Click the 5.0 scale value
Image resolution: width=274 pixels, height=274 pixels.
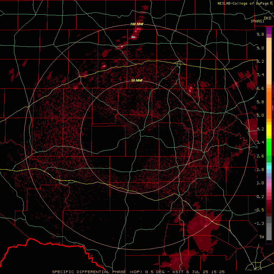point(260,115)
